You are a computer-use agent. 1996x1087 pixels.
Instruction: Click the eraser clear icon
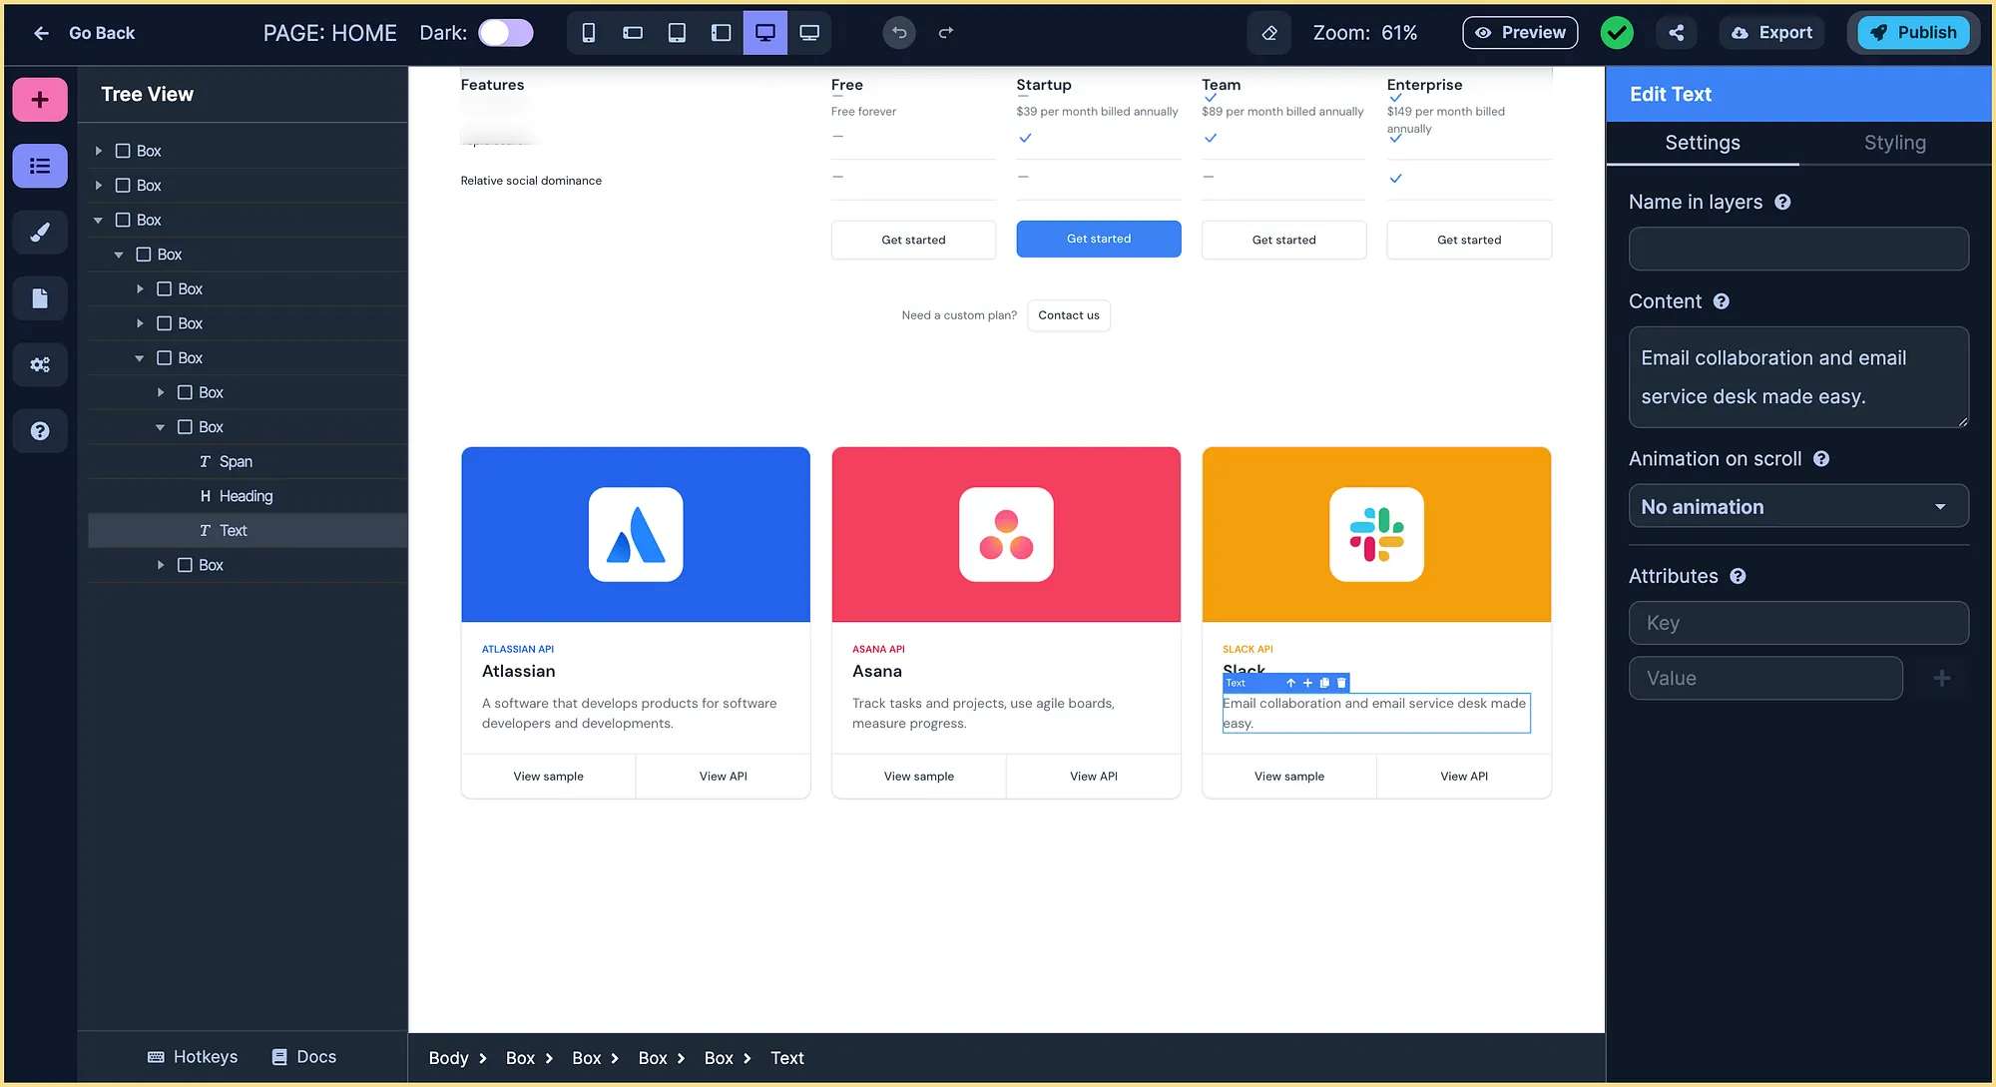[1269, 33]
